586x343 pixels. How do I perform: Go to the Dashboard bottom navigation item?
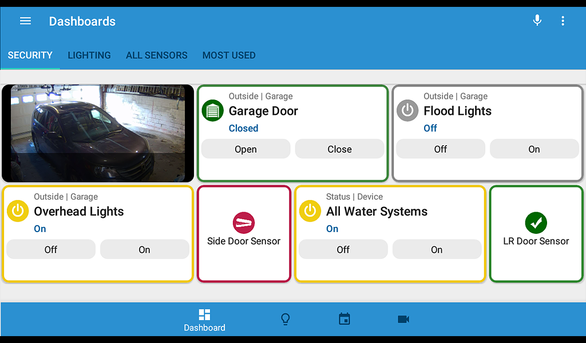click(x=204, y=320)
